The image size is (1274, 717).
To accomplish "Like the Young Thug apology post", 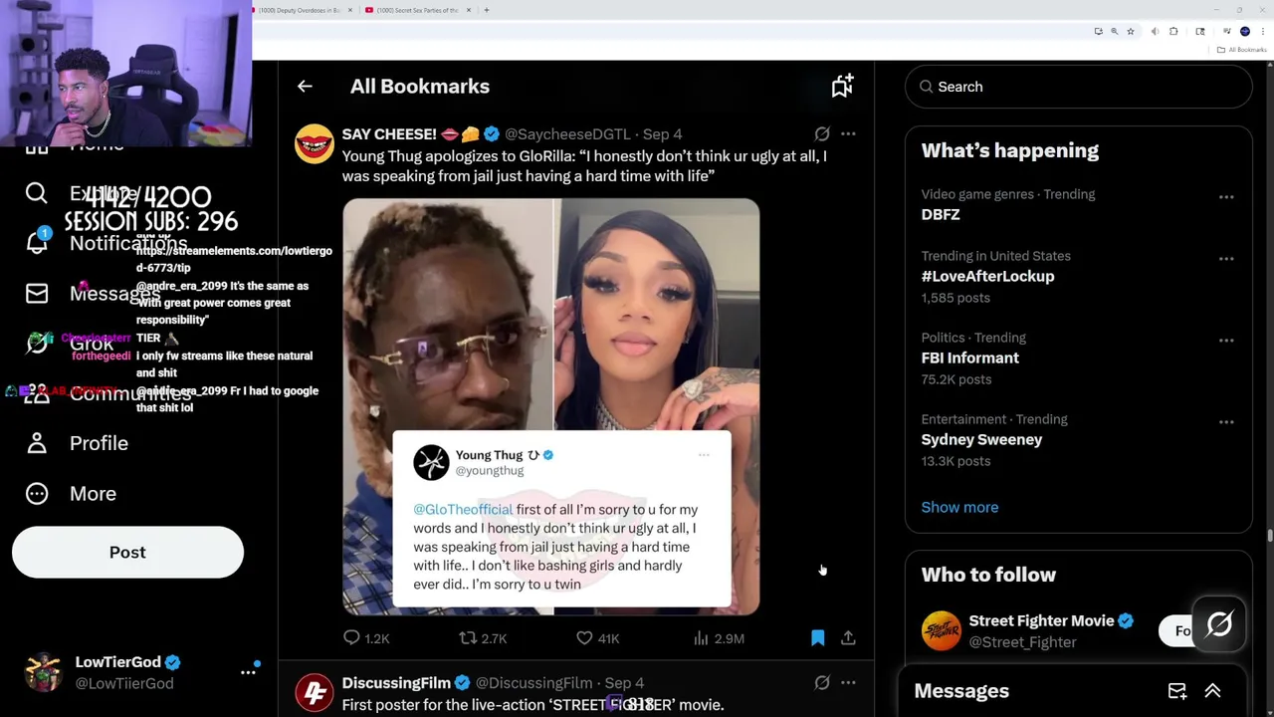I will [x=598, y=638].
